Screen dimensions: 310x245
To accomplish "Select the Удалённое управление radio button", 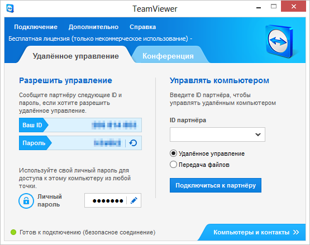I will pos(173,153).
